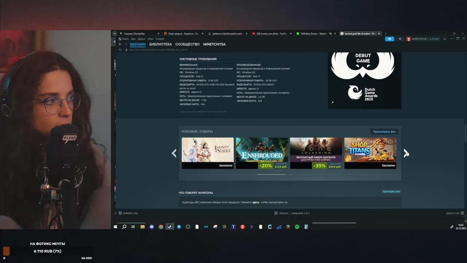
Task: Show previous similar items with left arrow
Action: pyautogui.click(x=174, y=153)
